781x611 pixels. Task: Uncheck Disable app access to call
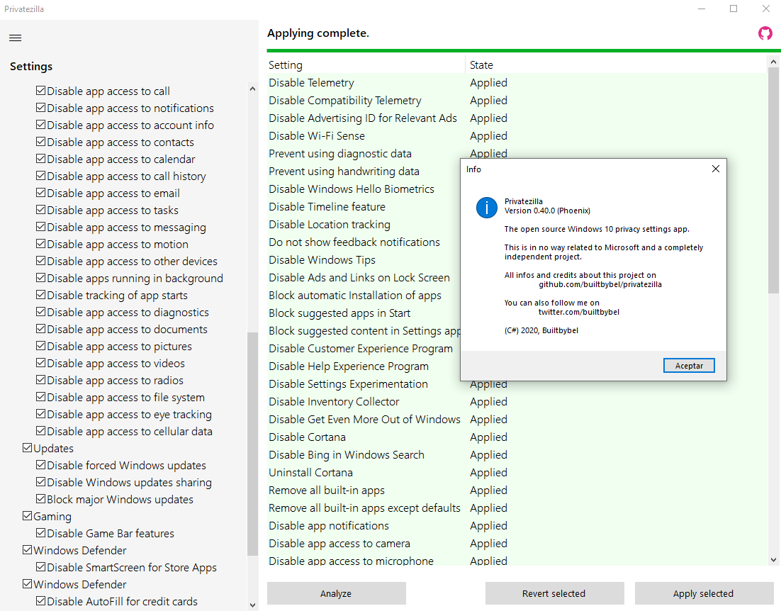click(x=41, y=91)
